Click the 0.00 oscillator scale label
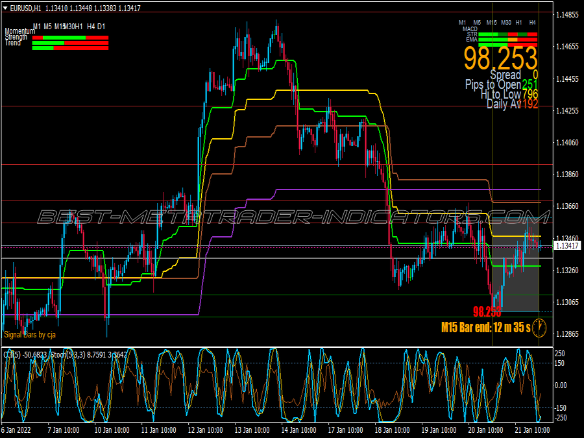Image resolution: width=584 pixels, height=438 pixels. click(x=561, y=385)
